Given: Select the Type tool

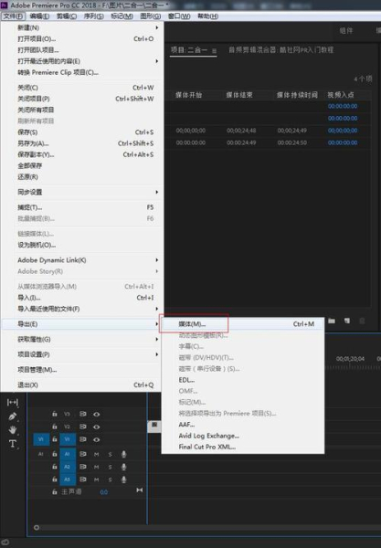Looking at the screenshot, I should (13, 444).
